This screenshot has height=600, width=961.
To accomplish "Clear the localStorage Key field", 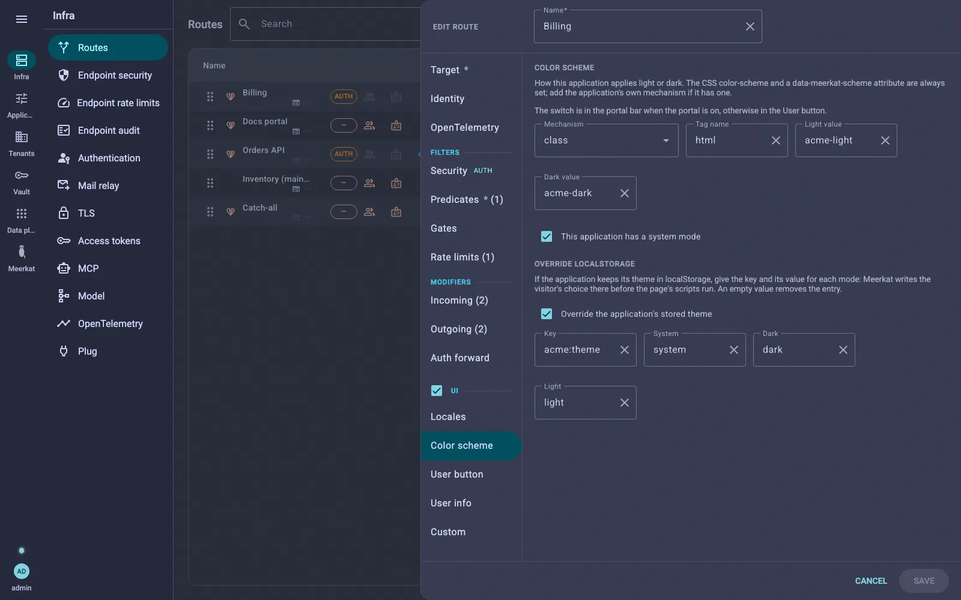I will coord(625,350).
